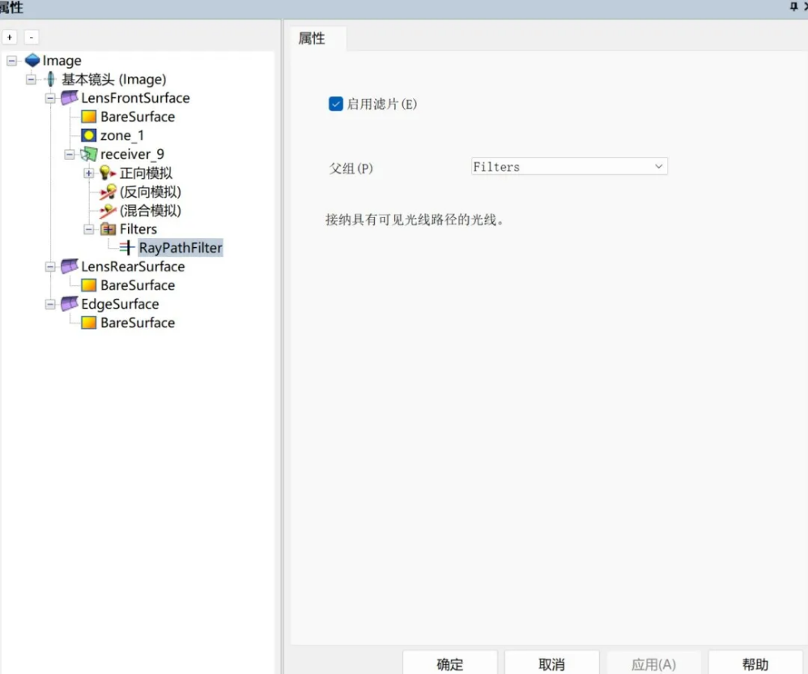Click the 帮助 button
This screenshot has width=808, height=674.
coord(755,663)
